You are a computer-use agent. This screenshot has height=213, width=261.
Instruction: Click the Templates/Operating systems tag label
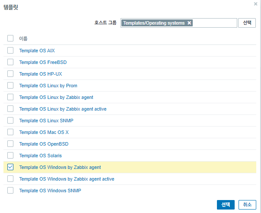(x=154, y=23)
